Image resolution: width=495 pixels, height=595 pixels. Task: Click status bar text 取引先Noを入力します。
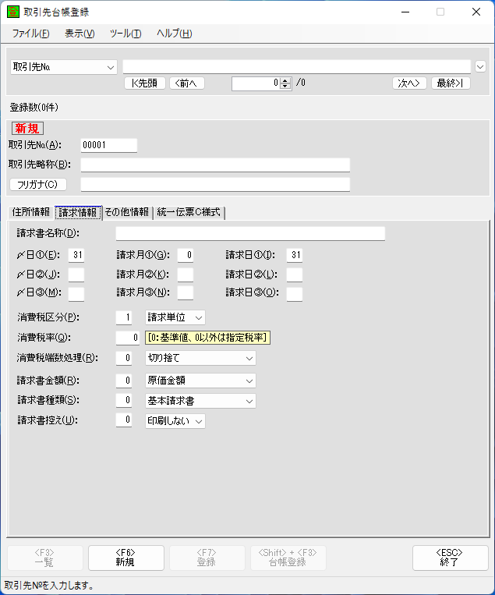49,586
